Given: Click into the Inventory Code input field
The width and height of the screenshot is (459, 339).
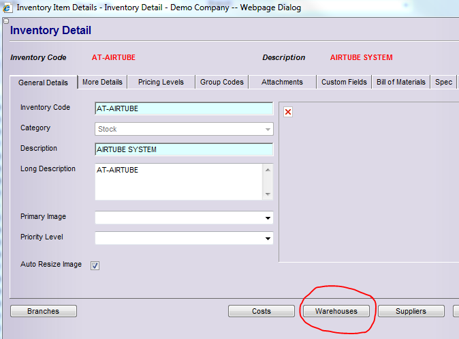Looking at the screenshot, I should [x=184, y=108].
